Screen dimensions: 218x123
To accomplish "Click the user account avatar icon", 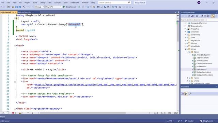I will pos(199,2).
